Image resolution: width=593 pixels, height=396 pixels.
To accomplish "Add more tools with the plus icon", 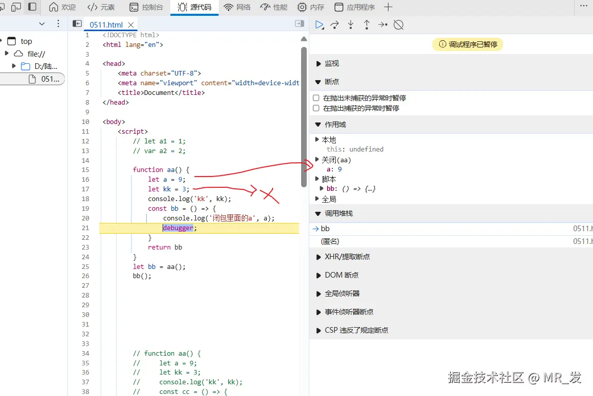I will 388,7.
